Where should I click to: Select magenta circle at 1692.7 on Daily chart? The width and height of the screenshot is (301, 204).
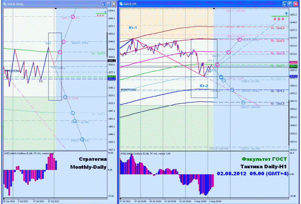click(73, 17)
